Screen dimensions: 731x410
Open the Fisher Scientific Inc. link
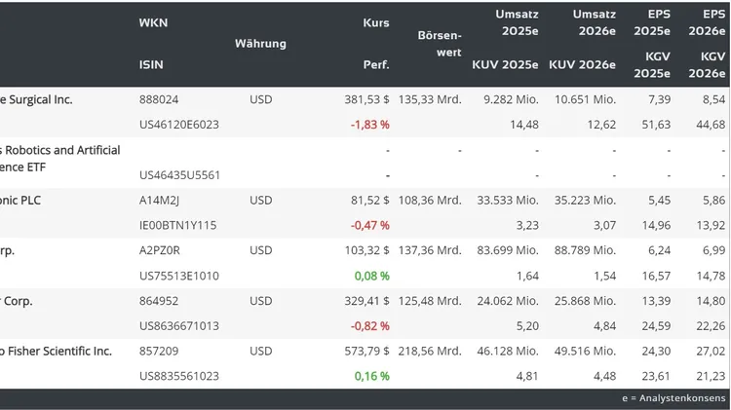(56, 352)
